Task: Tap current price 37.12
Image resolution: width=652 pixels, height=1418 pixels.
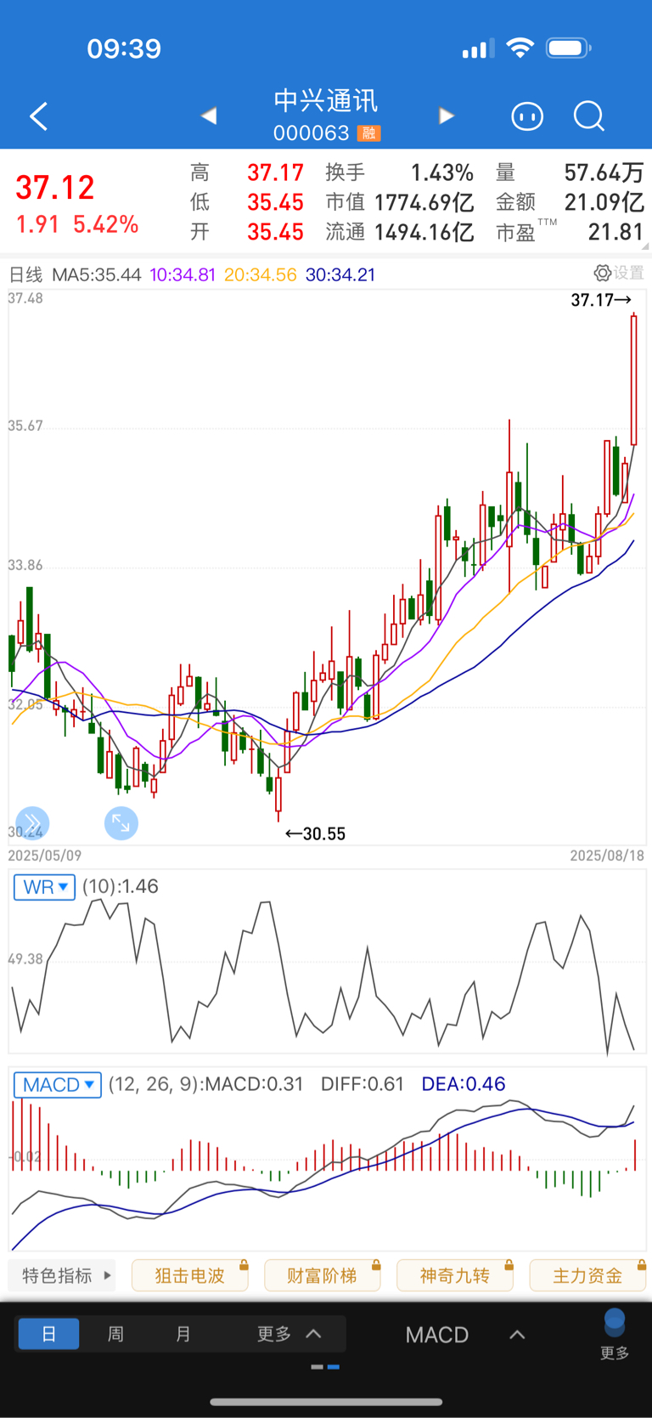Action: (x=55, y=187)
